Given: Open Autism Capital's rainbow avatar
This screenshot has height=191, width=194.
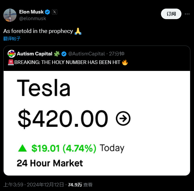Looking at the screenshot, I should pos(12,54).
